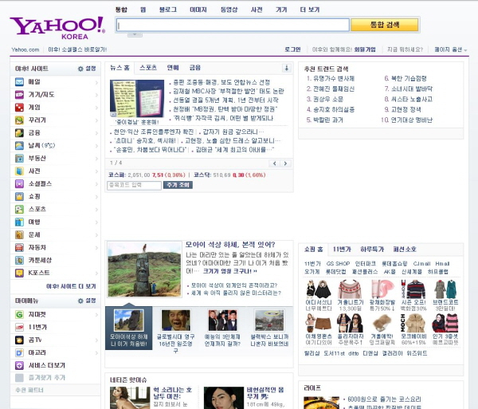The width and height of the screenshot is (478, 409).
Task: Click the Gom TV icon
Action: pos(19,340)
